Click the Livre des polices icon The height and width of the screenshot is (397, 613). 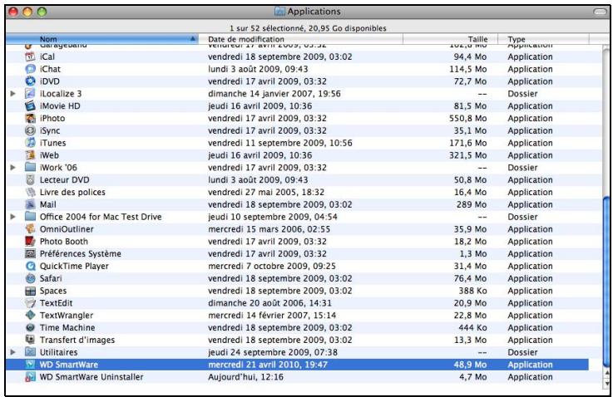click(x=30, y=192)
